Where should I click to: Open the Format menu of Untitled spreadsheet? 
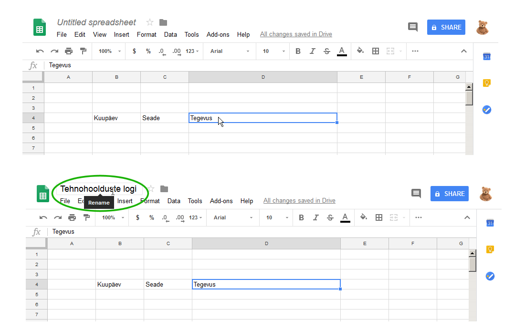(147, 34)
